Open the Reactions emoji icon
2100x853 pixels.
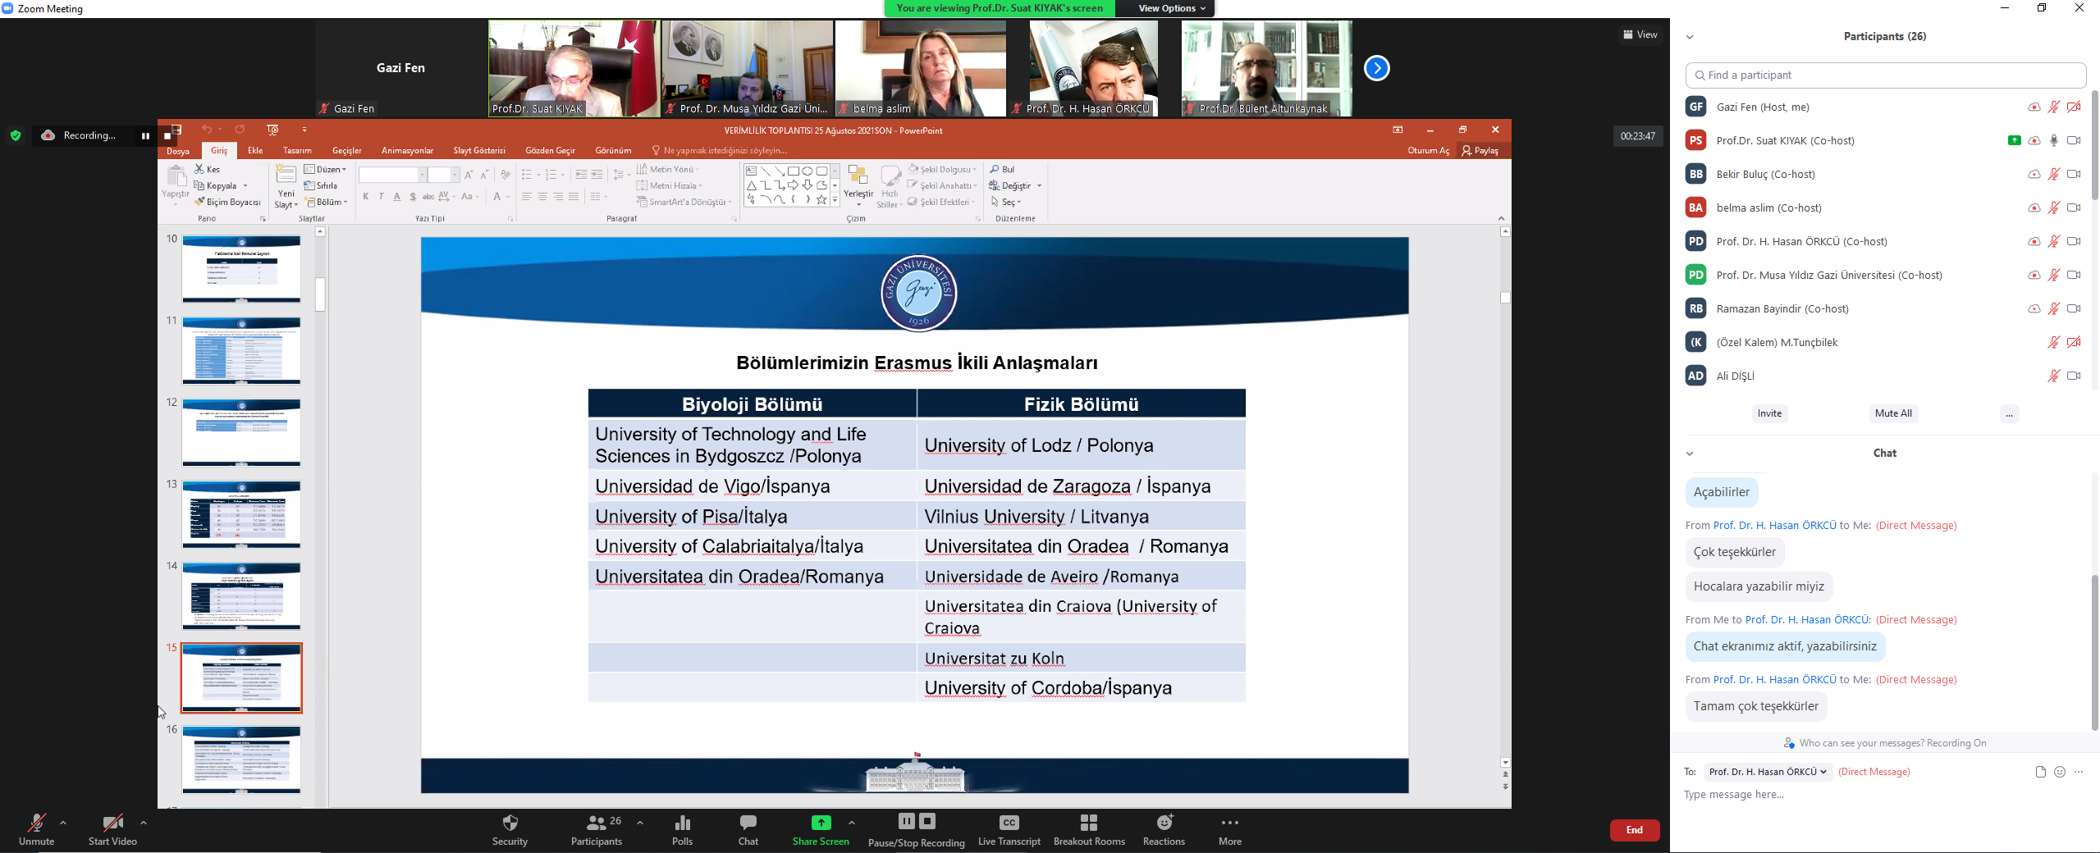[1164, 823]
